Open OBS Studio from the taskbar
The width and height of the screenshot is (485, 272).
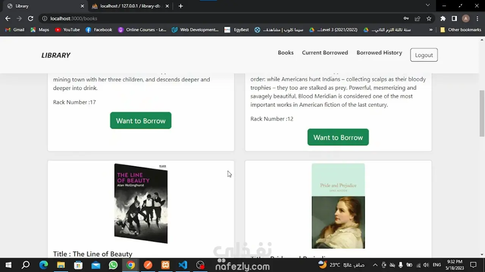[200, 265]
